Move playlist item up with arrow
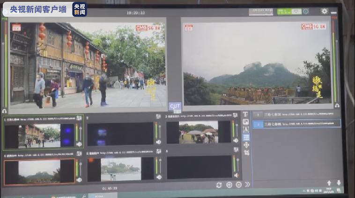Screen dimensions: 355x198 329,183
